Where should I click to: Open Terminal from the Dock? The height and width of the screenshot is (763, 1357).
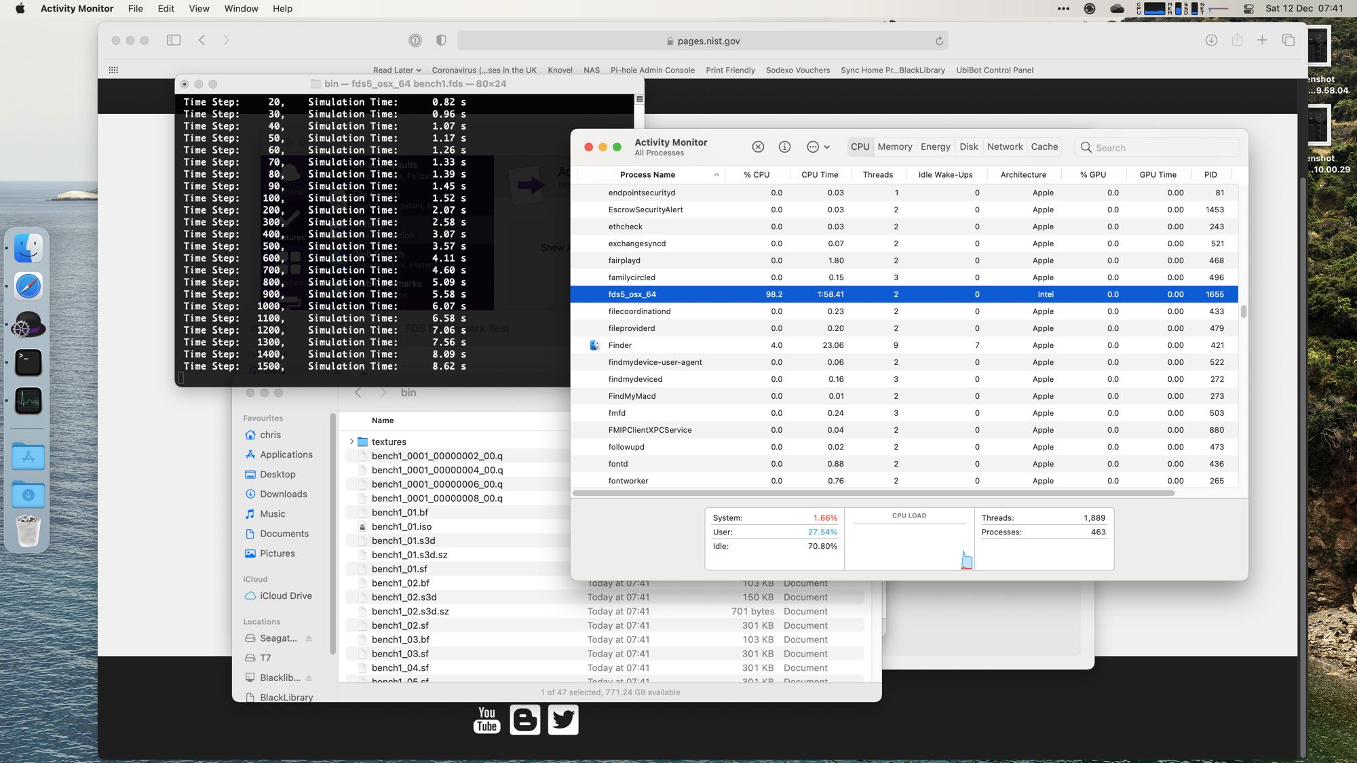point(28,363)
